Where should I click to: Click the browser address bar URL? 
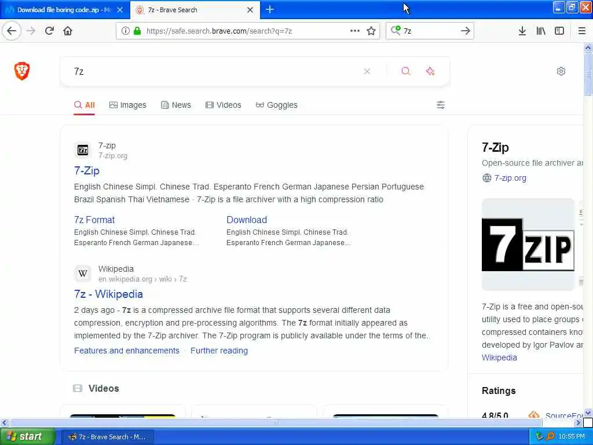pos(219,31)
